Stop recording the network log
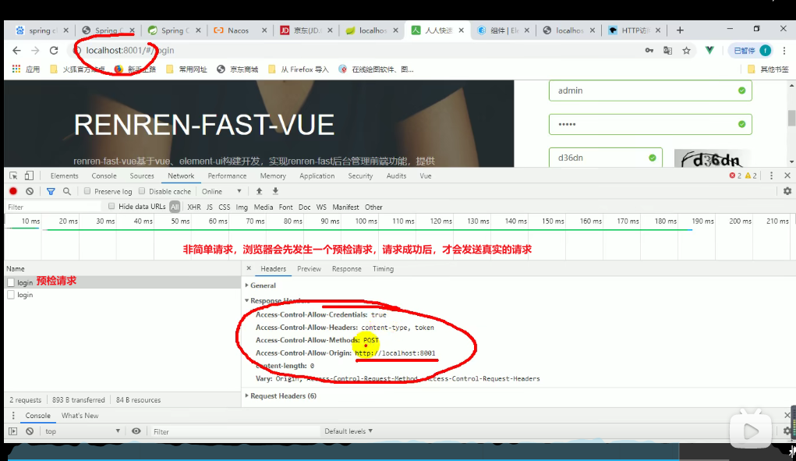The width and height of the screenshot is (796, 461). (x=13, y=191)
